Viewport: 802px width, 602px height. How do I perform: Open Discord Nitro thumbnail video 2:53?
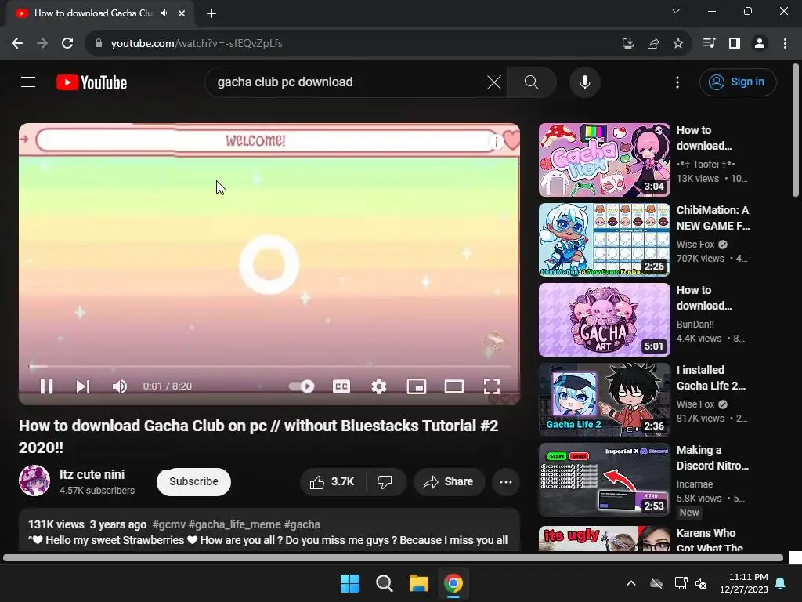point(604,479)
